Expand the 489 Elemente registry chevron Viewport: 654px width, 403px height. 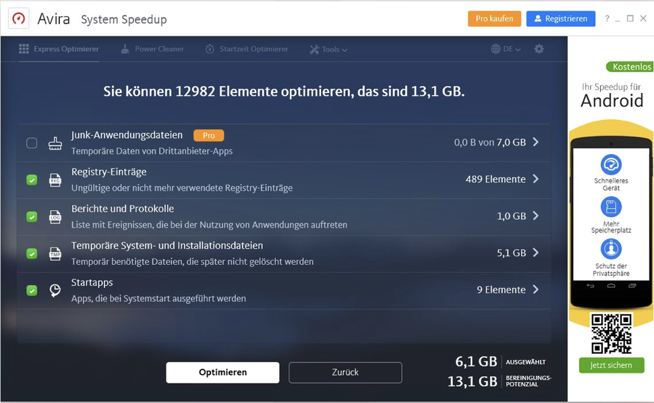[x=536, y=179]
